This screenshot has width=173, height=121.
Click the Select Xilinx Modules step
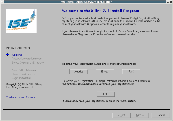coord(24,70)
